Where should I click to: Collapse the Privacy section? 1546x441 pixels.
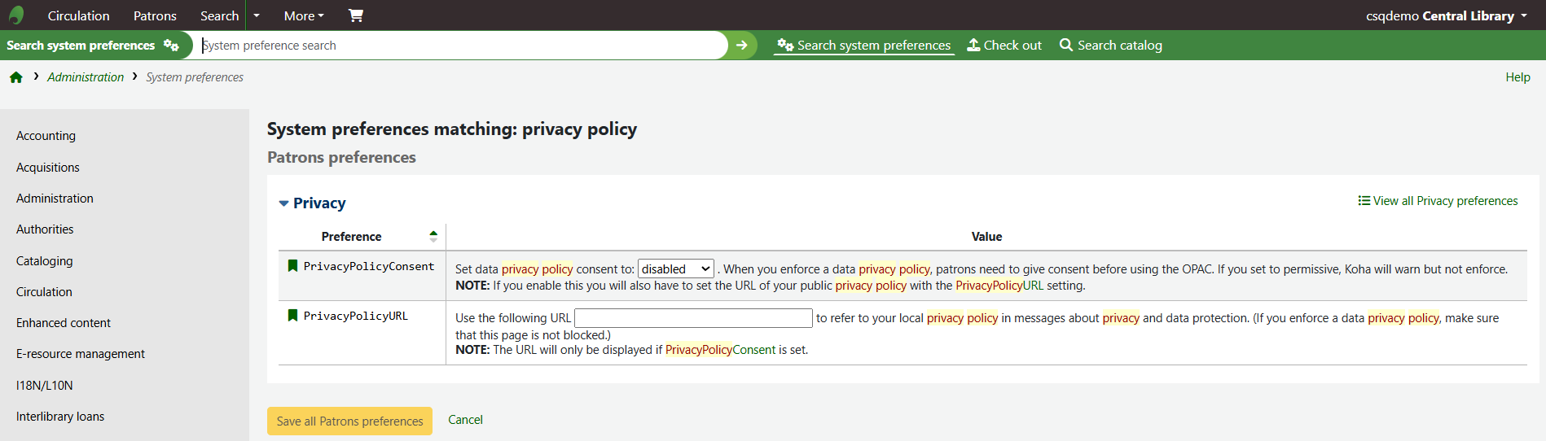[x=284, y=203]
